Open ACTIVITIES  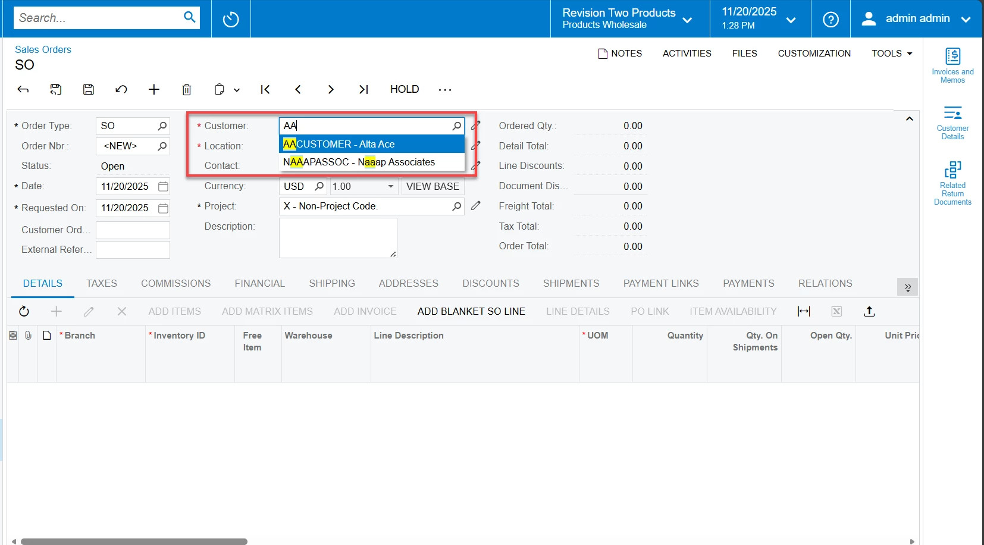point(687,53)
